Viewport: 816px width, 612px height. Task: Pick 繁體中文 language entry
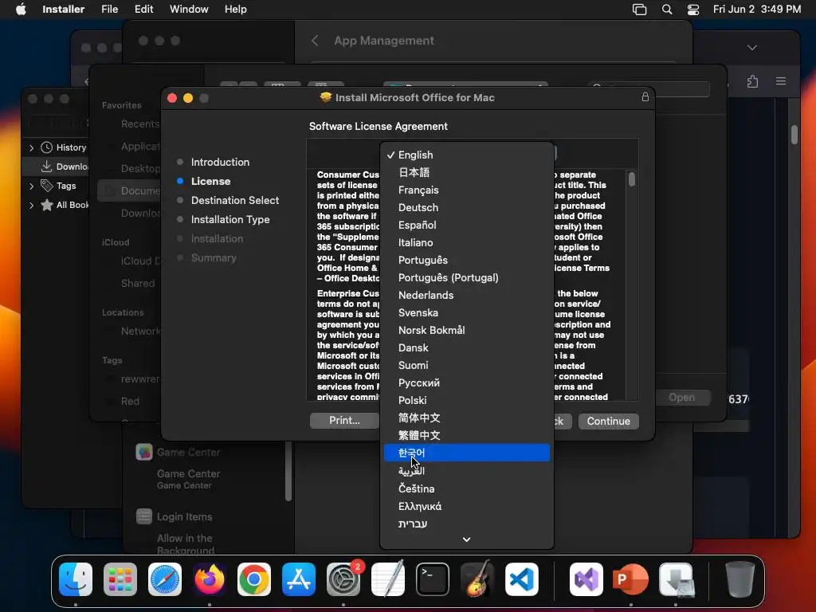[x=466, y=435]
